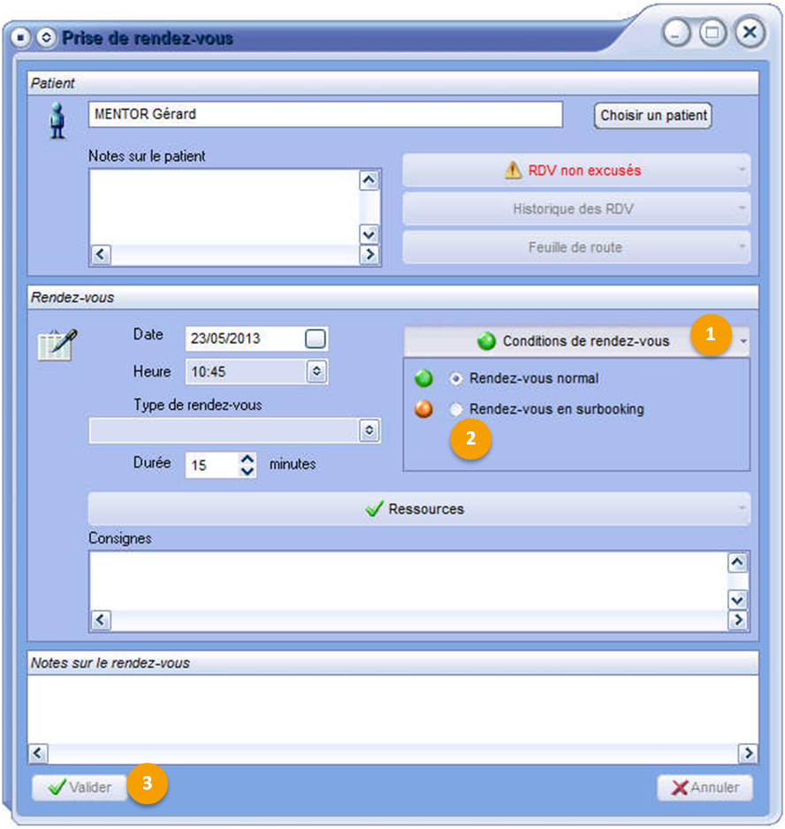Expand the Ressources section
785x829 pixels.
(x=418, y=509)
